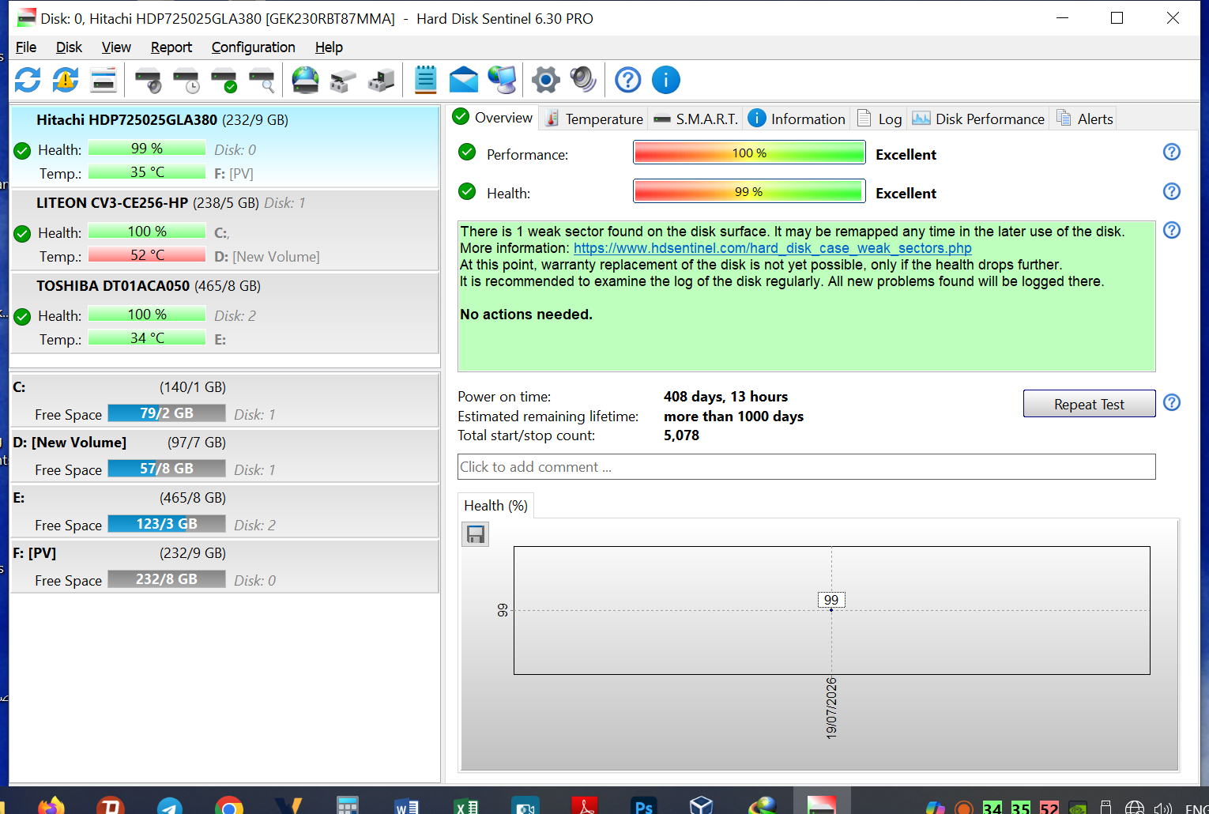Click the Refresh disk information toolbar icon
This screenshot has width=1209, height=814.
click(28, 80)
